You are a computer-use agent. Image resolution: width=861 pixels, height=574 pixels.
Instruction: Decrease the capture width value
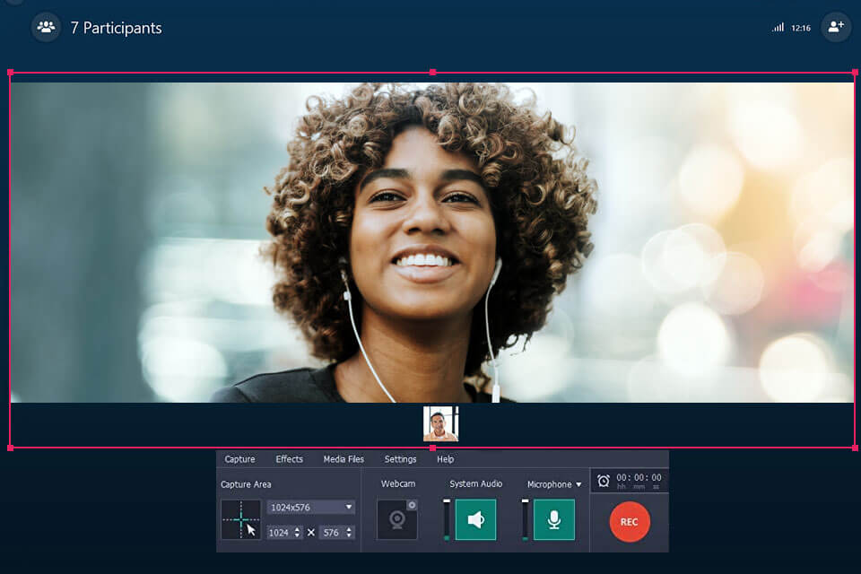(x=297, y=535)
